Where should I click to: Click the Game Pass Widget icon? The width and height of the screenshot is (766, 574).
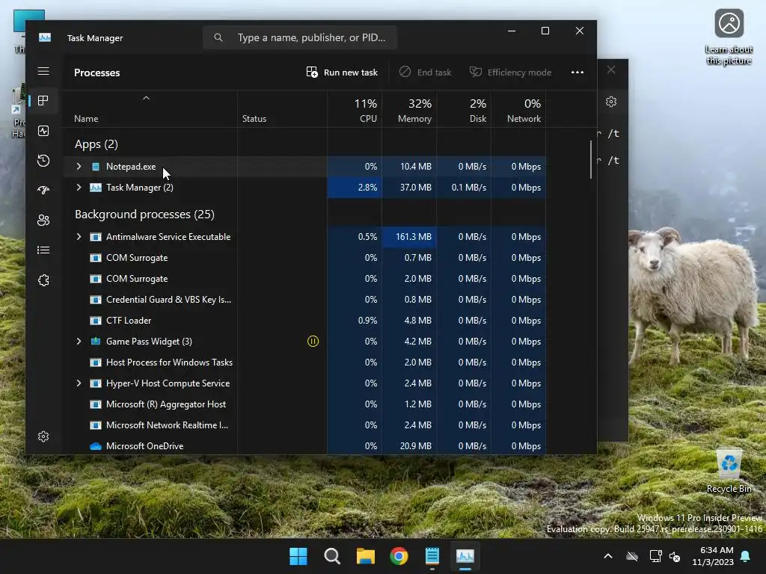tap(96, 341)
